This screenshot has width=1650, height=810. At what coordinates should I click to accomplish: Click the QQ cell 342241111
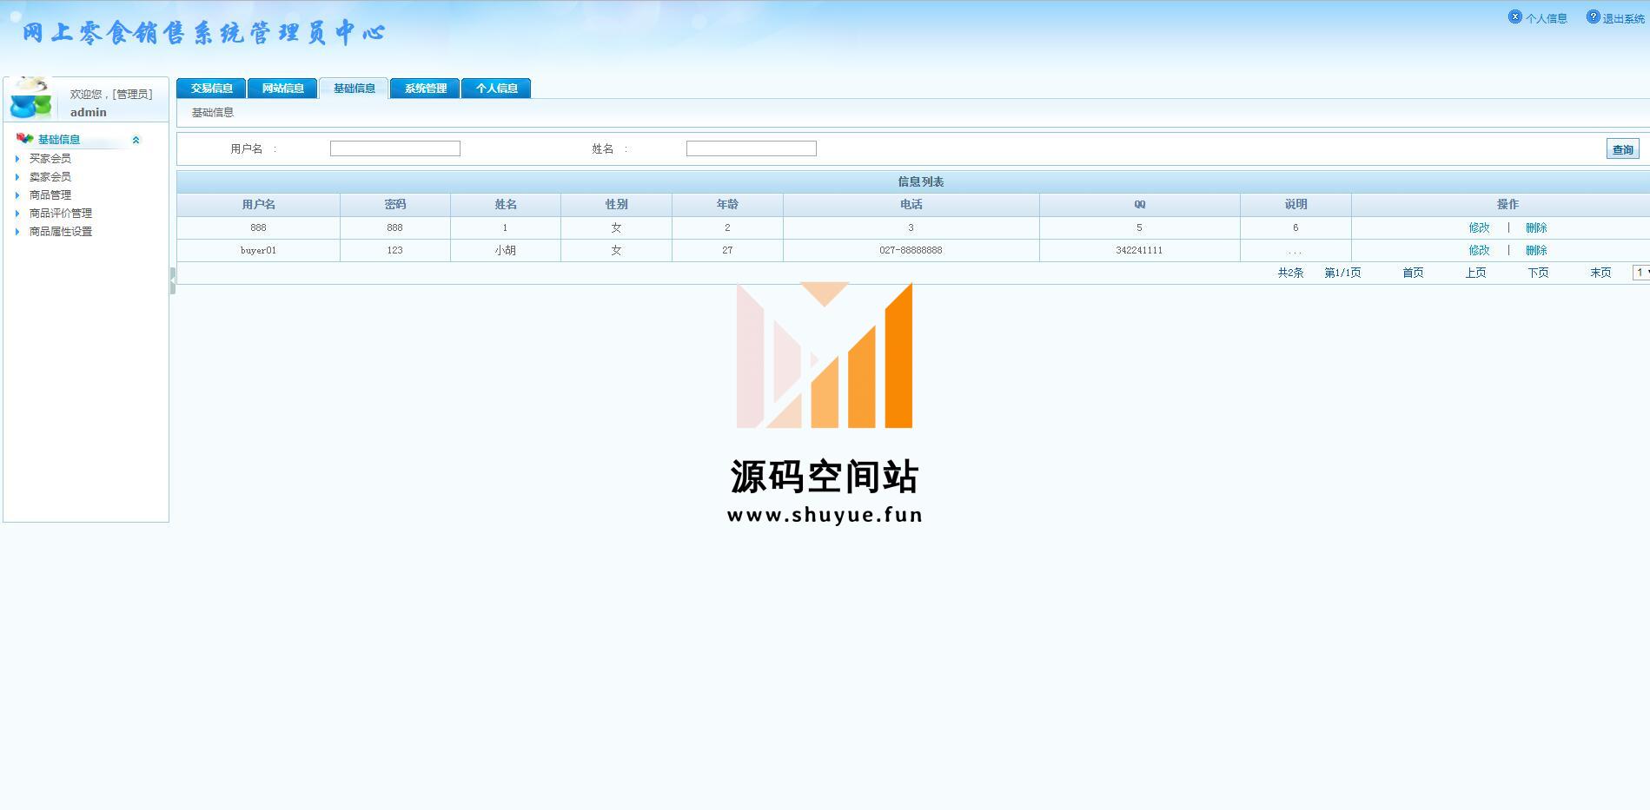pos(1140,250)
